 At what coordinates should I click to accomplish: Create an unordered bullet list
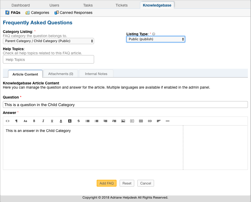[88, 121]
